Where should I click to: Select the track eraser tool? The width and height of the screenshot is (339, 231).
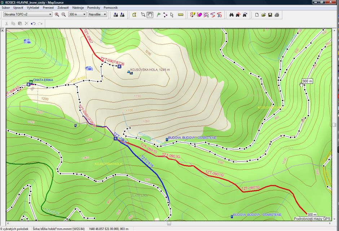point(199,15)
